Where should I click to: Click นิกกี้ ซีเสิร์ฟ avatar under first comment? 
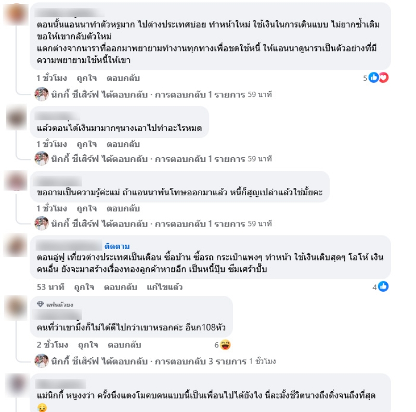42,94
